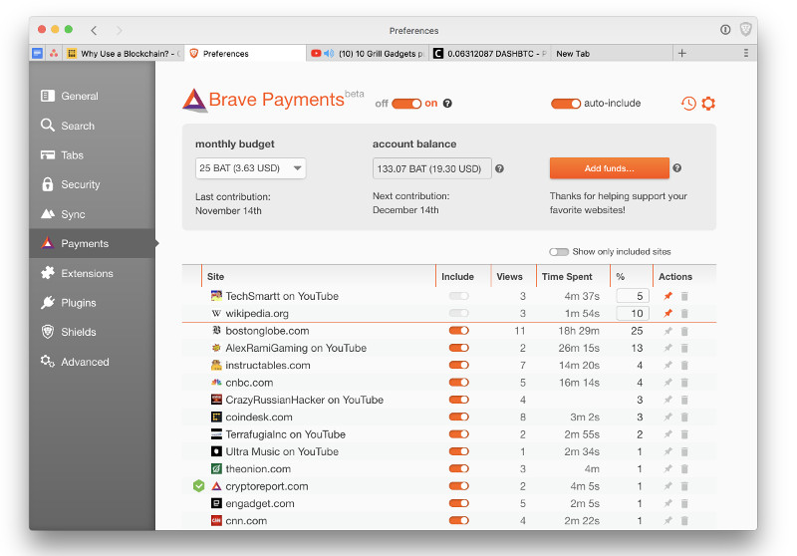Open Advanced preferences section
Image resolution: width=797 pixels, height=556 pixels.
[x=92, y=362]
